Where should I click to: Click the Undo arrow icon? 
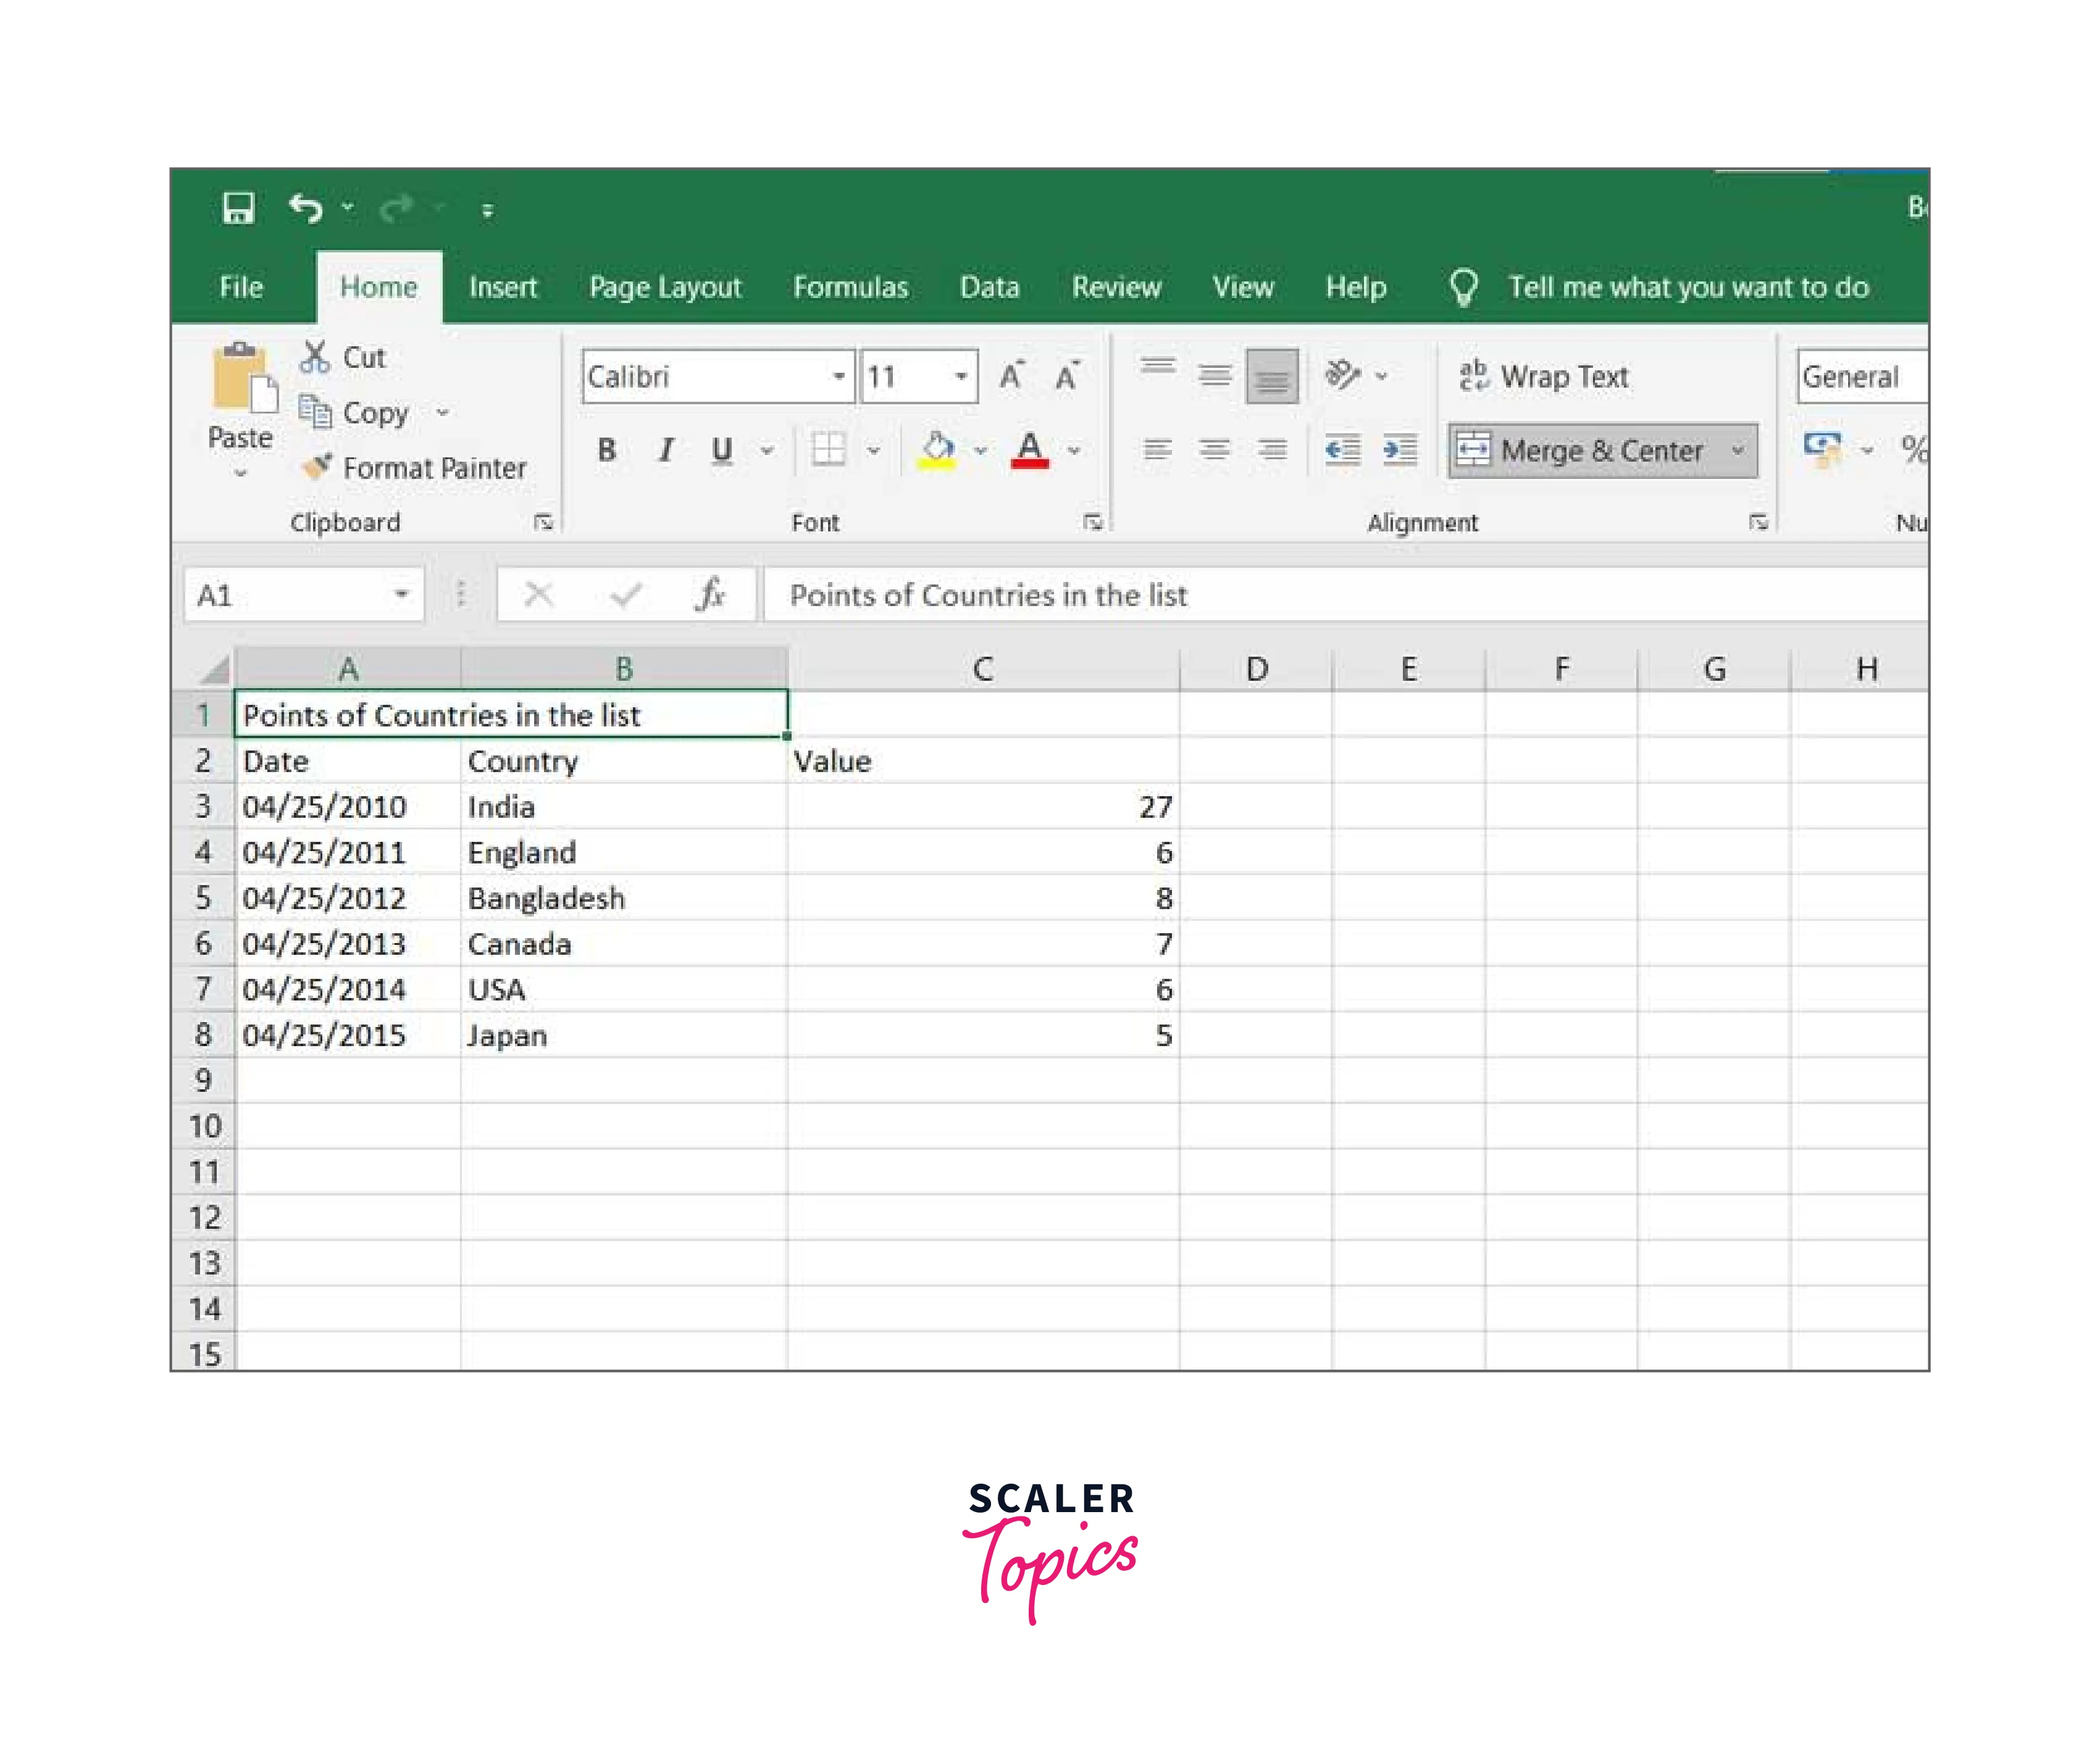[305, 208]
